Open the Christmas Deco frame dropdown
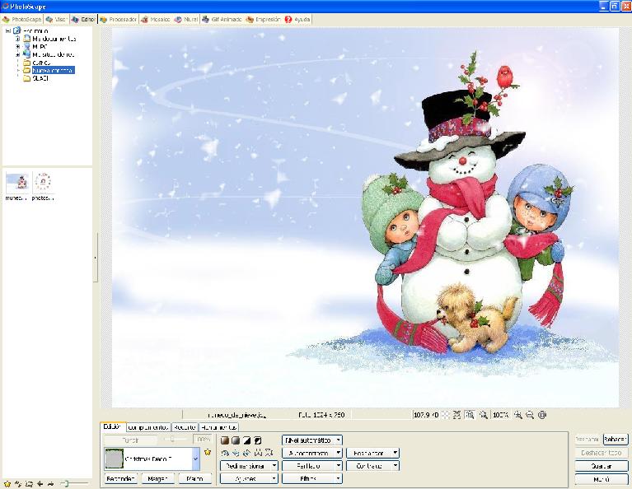 click(x=195, y=458)
